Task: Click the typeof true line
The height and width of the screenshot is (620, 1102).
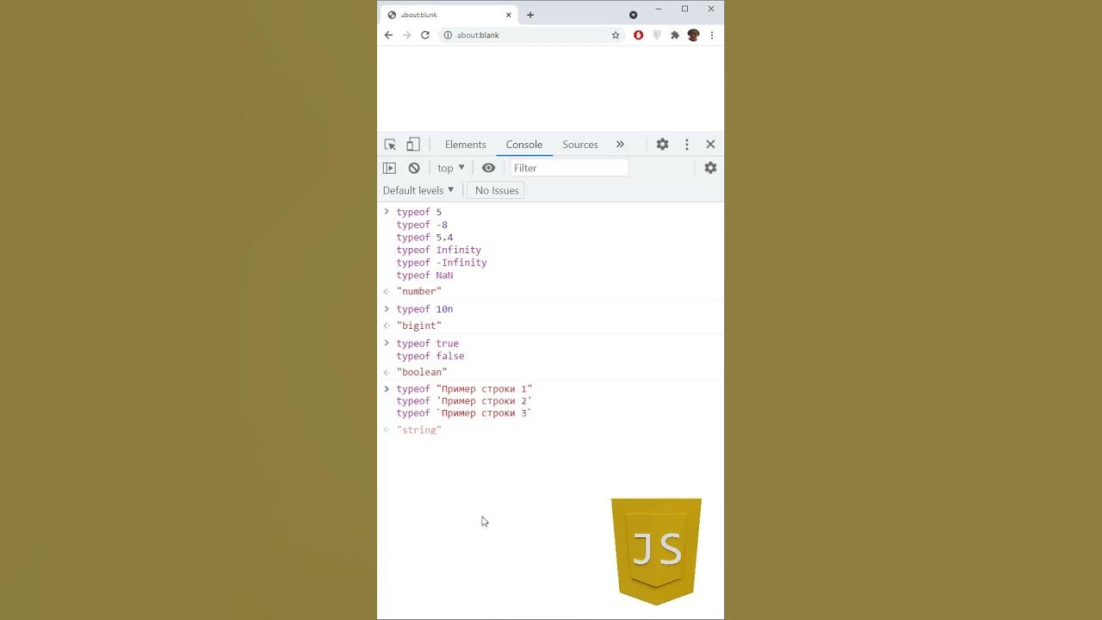Action: pos(428,344)
